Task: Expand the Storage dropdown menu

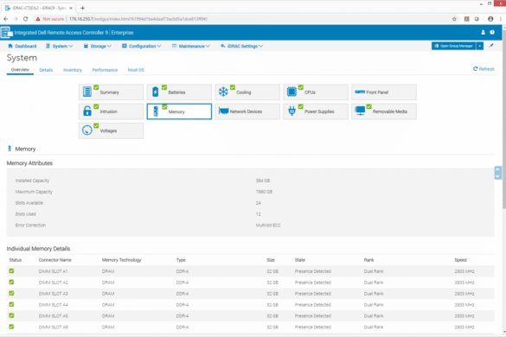Action: click(x=98, y=46)
